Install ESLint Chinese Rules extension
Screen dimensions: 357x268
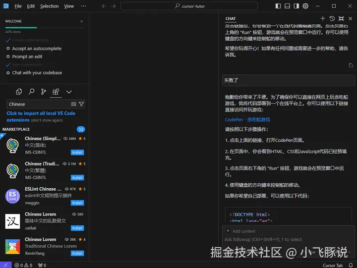(77, 203)
